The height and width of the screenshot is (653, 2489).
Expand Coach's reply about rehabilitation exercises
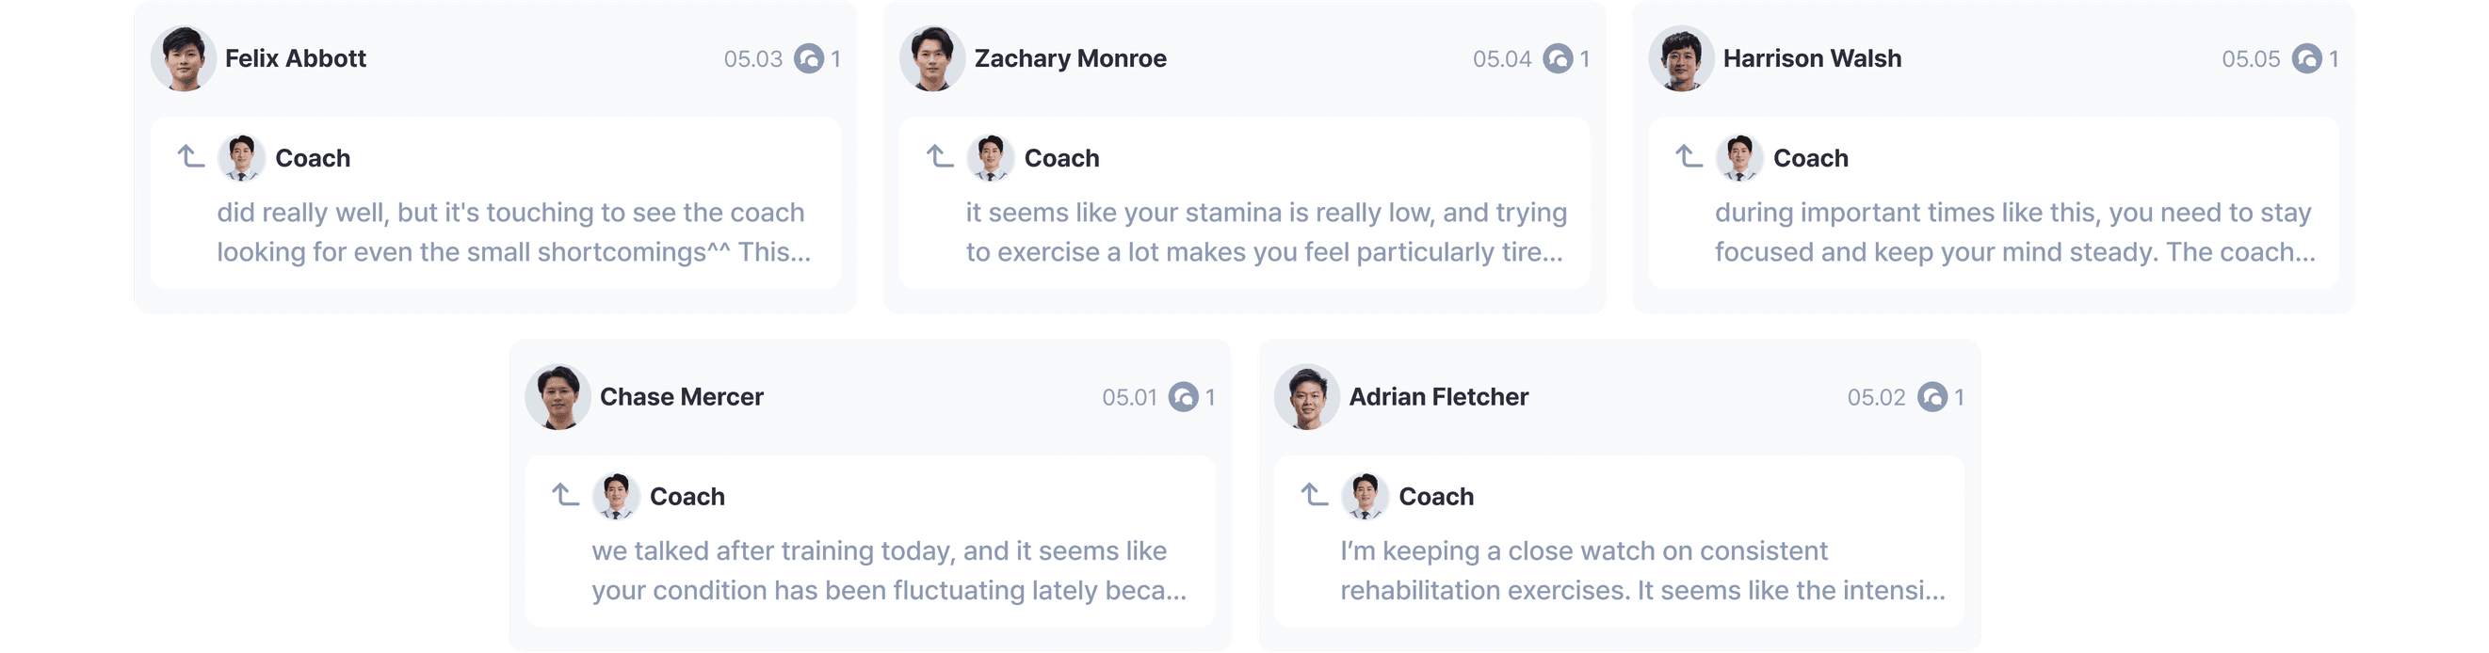tap(1641, 571)
